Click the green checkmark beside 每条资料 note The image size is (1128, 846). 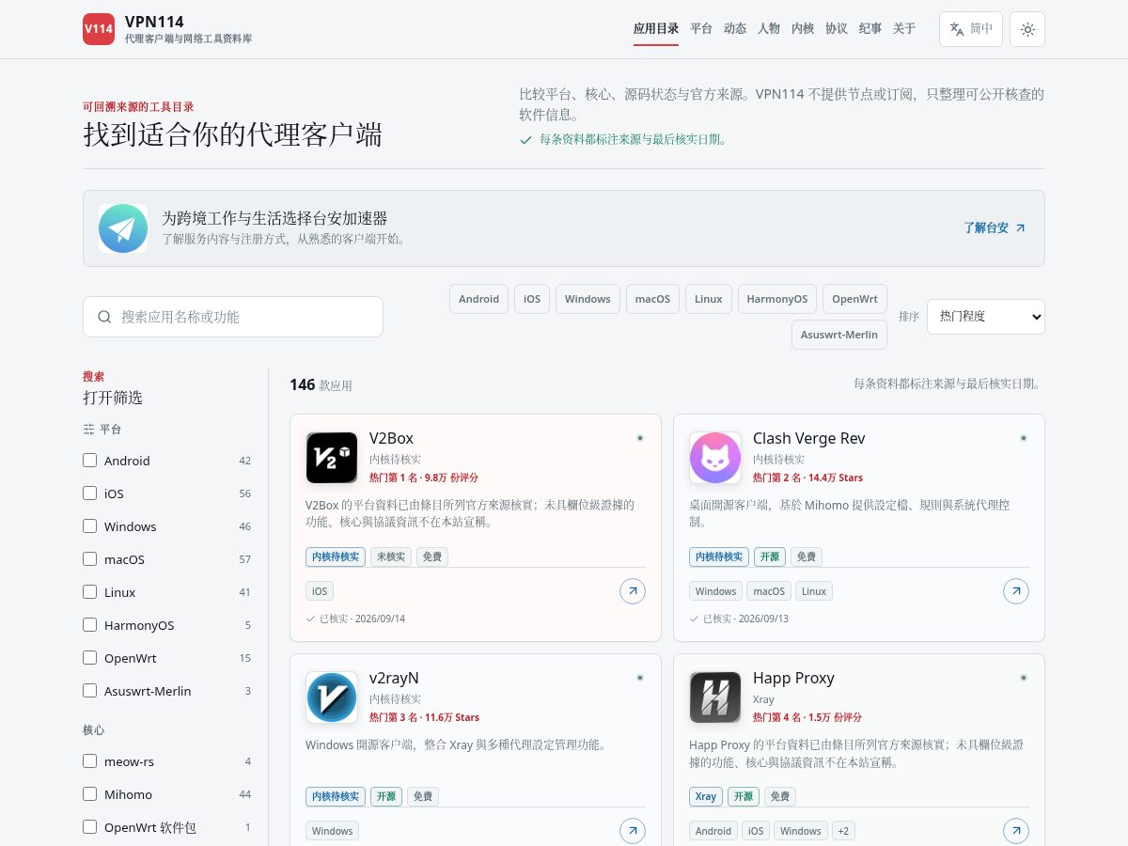tap(526, 139)
